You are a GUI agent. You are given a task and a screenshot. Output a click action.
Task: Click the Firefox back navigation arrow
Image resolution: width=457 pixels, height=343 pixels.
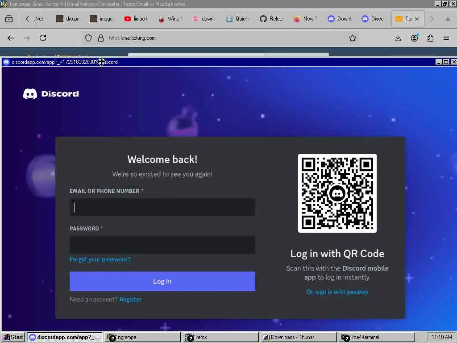click(11, 38)
